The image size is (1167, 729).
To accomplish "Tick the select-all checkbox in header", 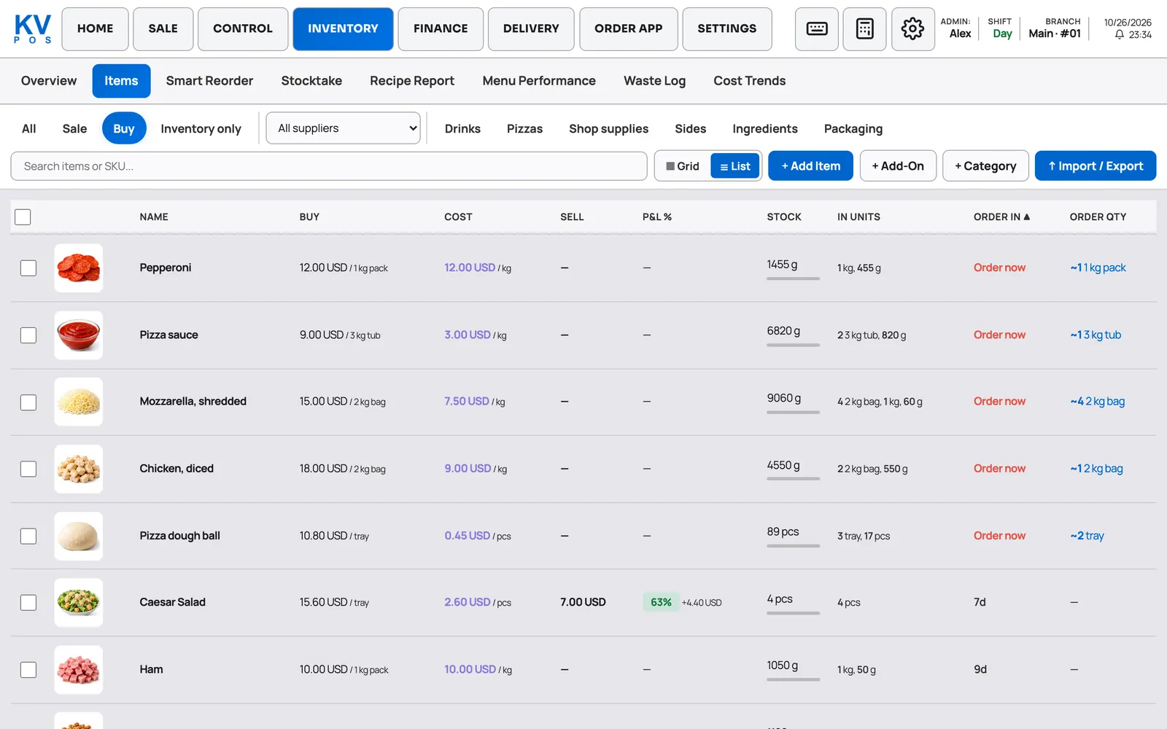I will point(23,217).
